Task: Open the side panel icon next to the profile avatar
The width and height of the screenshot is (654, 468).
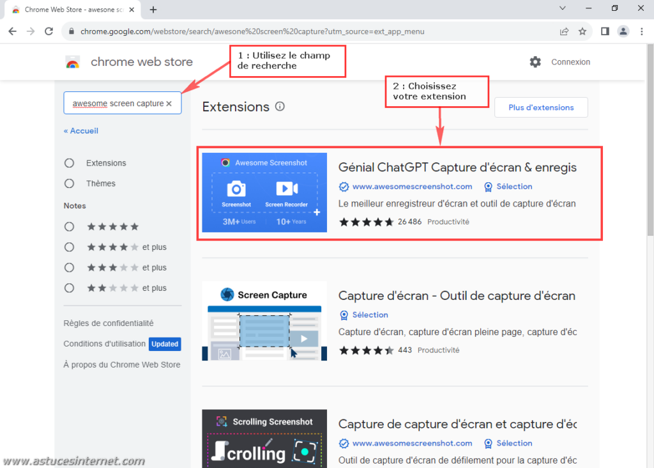Action: click(x=604, y=31)
